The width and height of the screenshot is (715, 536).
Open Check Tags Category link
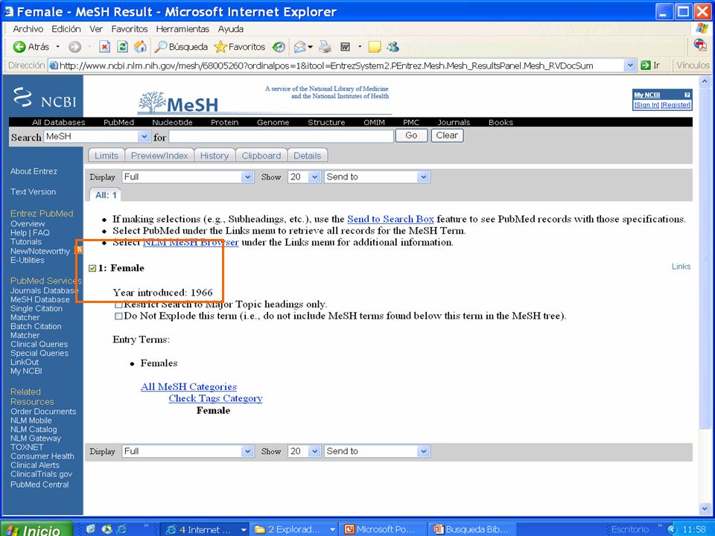point(216,398)
